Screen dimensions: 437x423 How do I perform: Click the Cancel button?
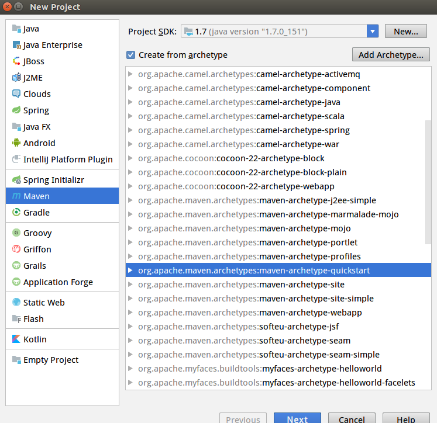(352, 418)
